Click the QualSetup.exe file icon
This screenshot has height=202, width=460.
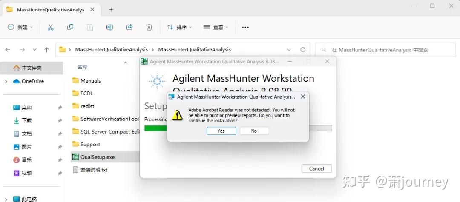(x=75, y=157)
